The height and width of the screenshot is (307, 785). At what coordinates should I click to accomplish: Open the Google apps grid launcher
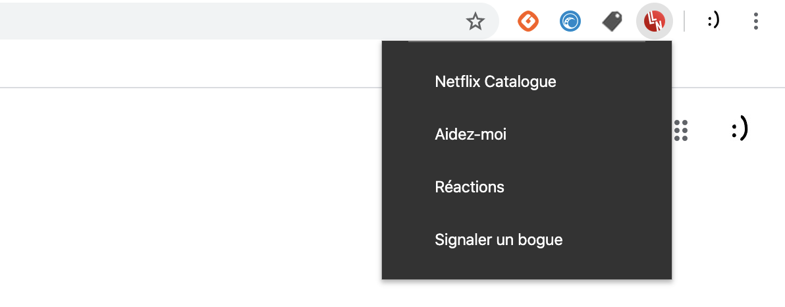pos(681,130)
